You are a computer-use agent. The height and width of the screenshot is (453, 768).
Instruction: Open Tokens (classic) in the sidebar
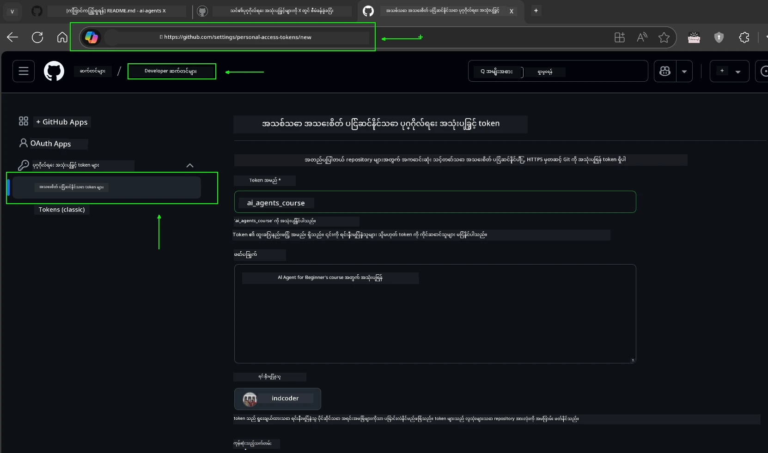tap(61, 210)
